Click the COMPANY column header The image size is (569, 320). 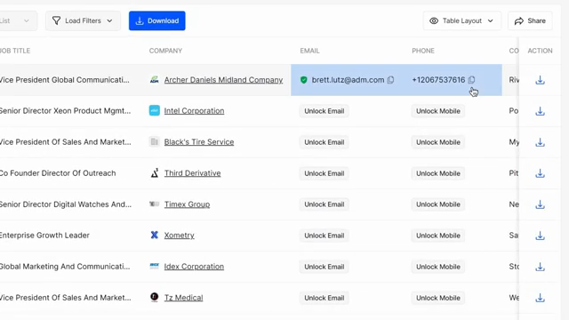165,51
